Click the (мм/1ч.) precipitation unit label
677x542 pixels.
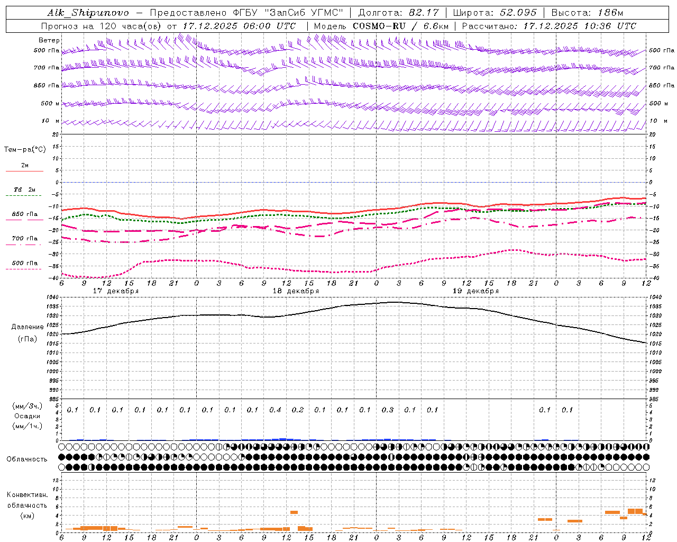28,426
